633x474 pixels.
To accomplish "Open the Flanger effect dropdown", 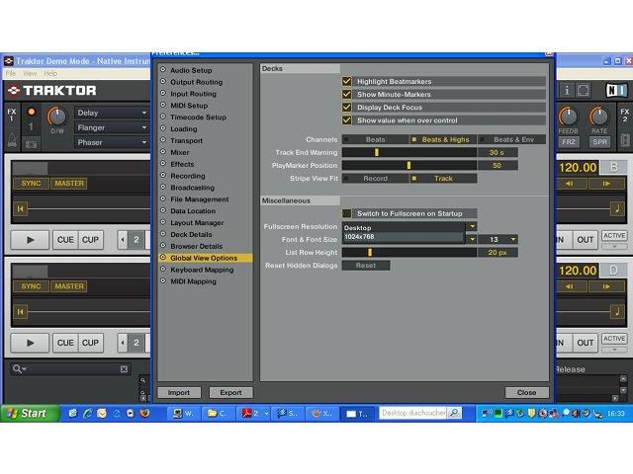I will tap(112, 127).
